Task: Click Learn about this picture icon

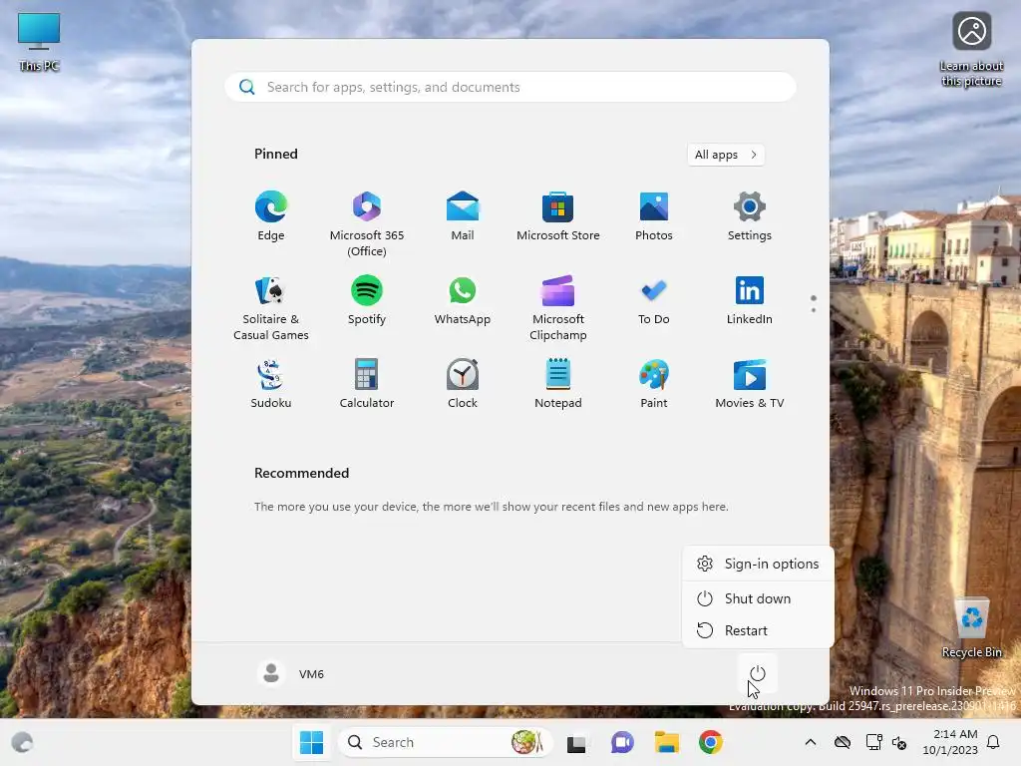Action: click(971, 50)
